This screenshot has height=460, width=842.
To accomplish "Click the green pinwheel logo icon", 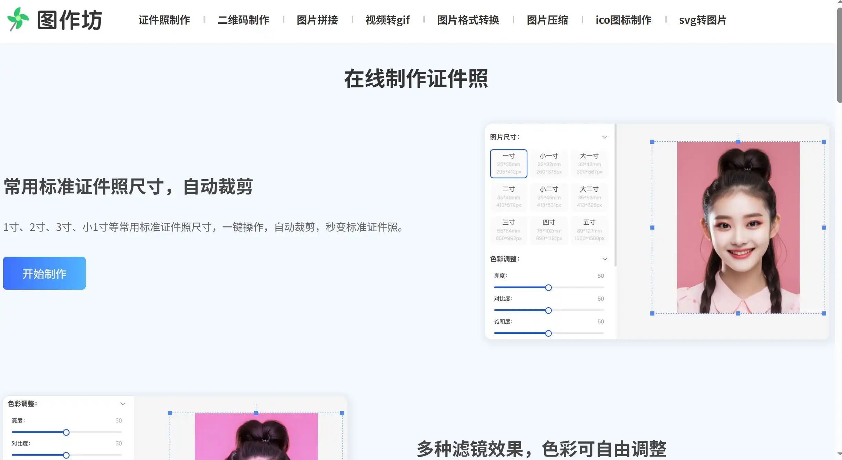I will tap(18, 19).
